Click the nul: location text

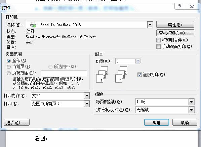30,42
